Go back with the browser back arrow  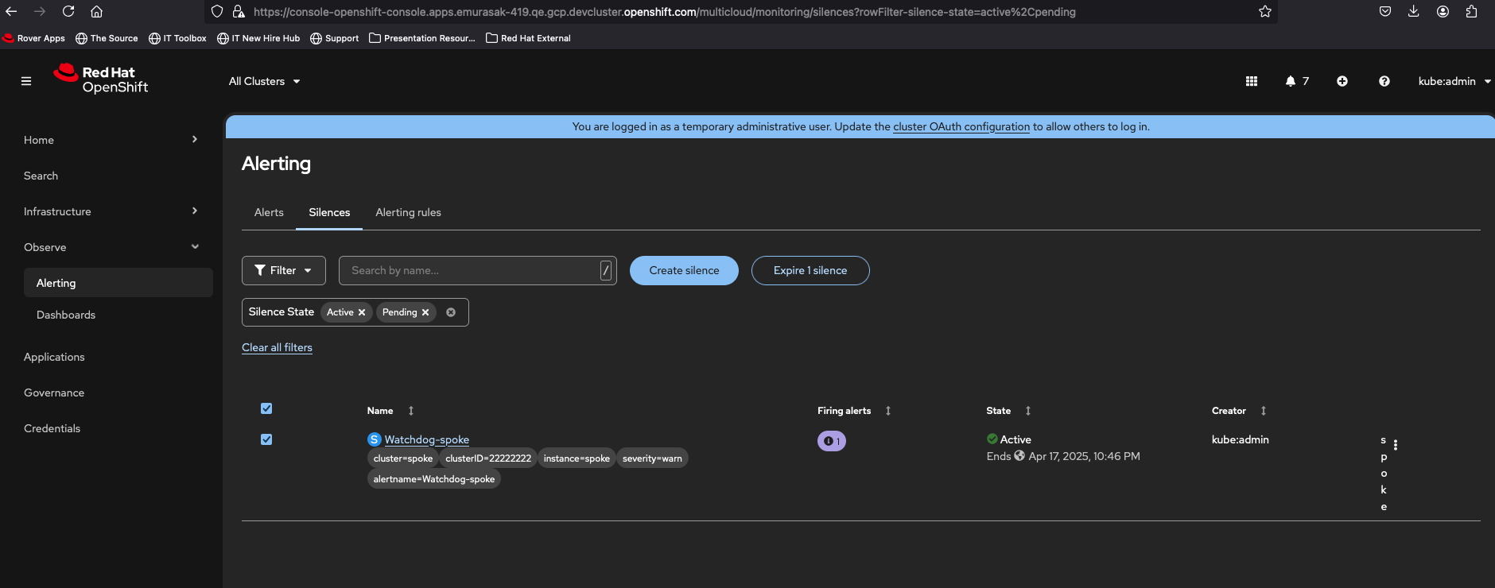point(11,11)
